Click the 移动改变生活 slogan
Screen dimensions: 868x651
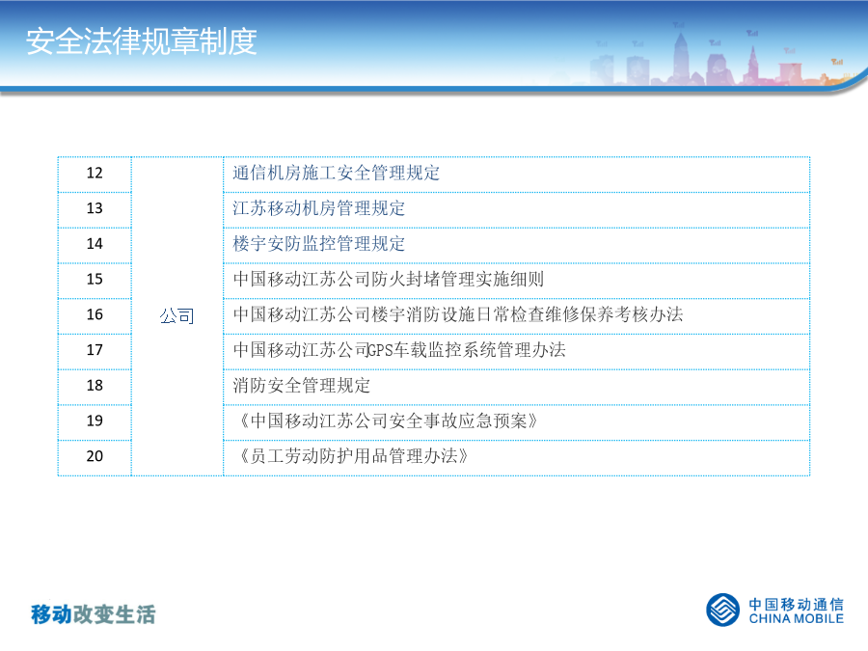[x=93, y=614]
